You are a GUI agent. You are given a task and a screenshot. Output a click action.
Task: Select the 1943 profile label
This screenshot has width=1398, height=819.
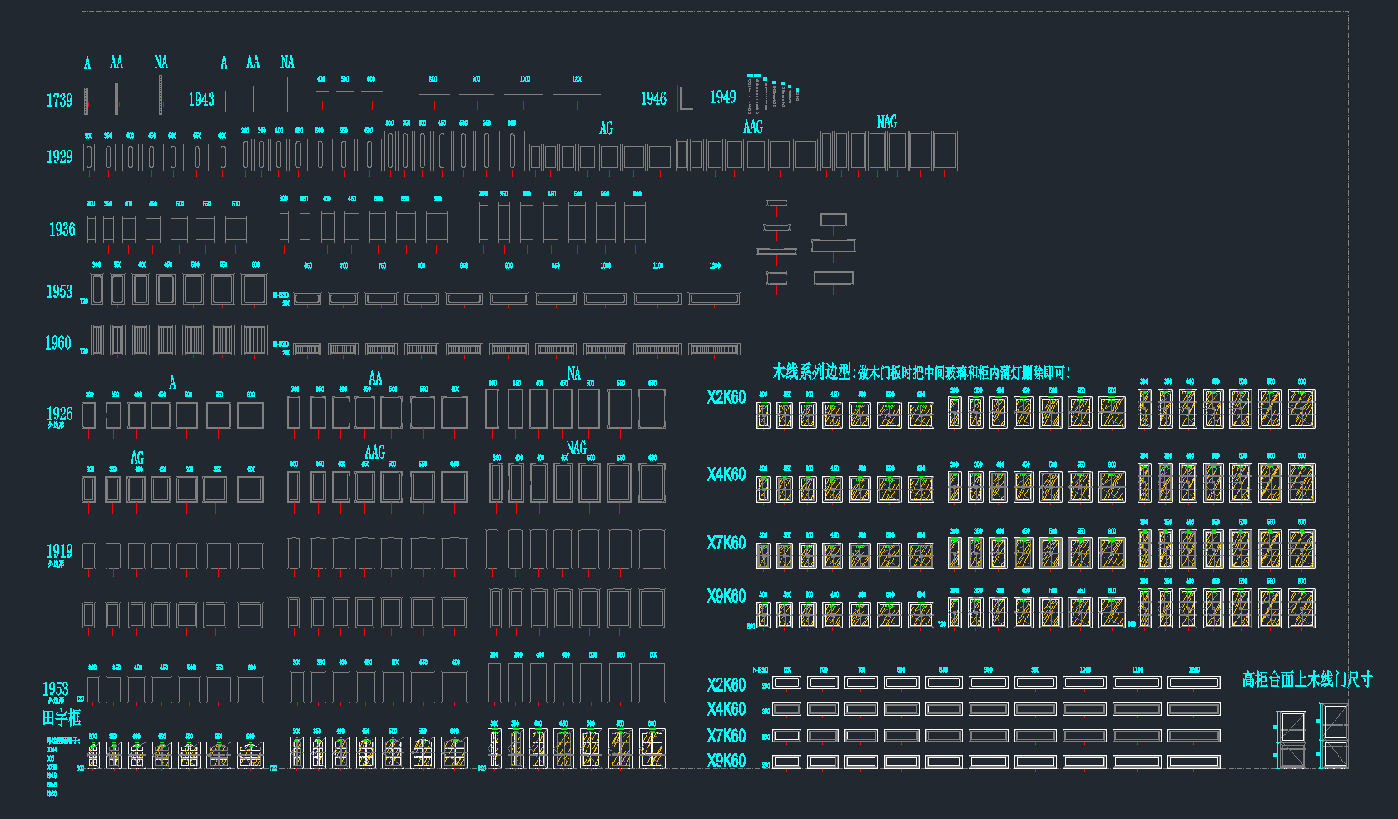pos(201,100)
